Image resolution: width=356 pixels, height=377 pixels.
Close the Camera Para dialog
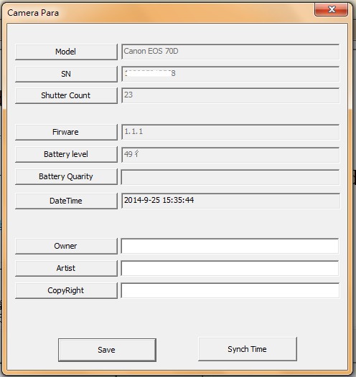pos(331,9)
